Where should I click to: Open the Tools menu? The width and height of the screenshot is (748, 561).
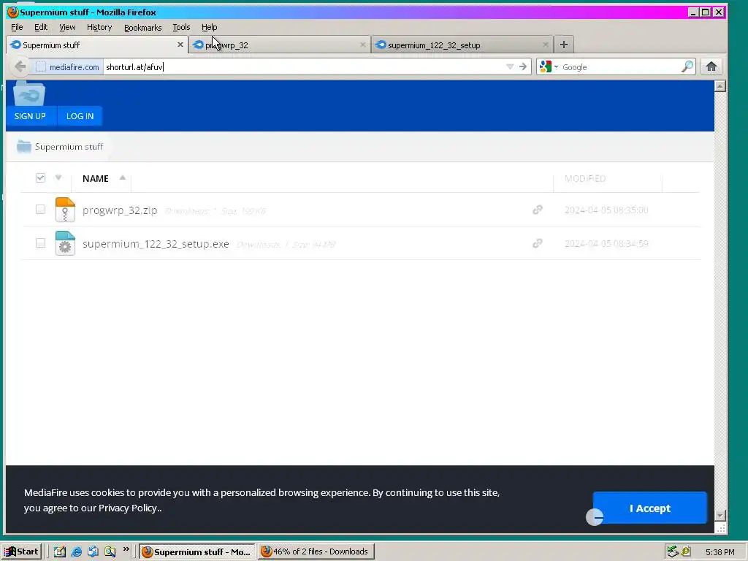(181, 27)
